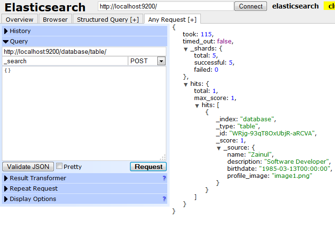Click the birthdate value 1985-03-13T00:00:00
The width and height of the screenshot is (335, 234).
coord(295,168)
